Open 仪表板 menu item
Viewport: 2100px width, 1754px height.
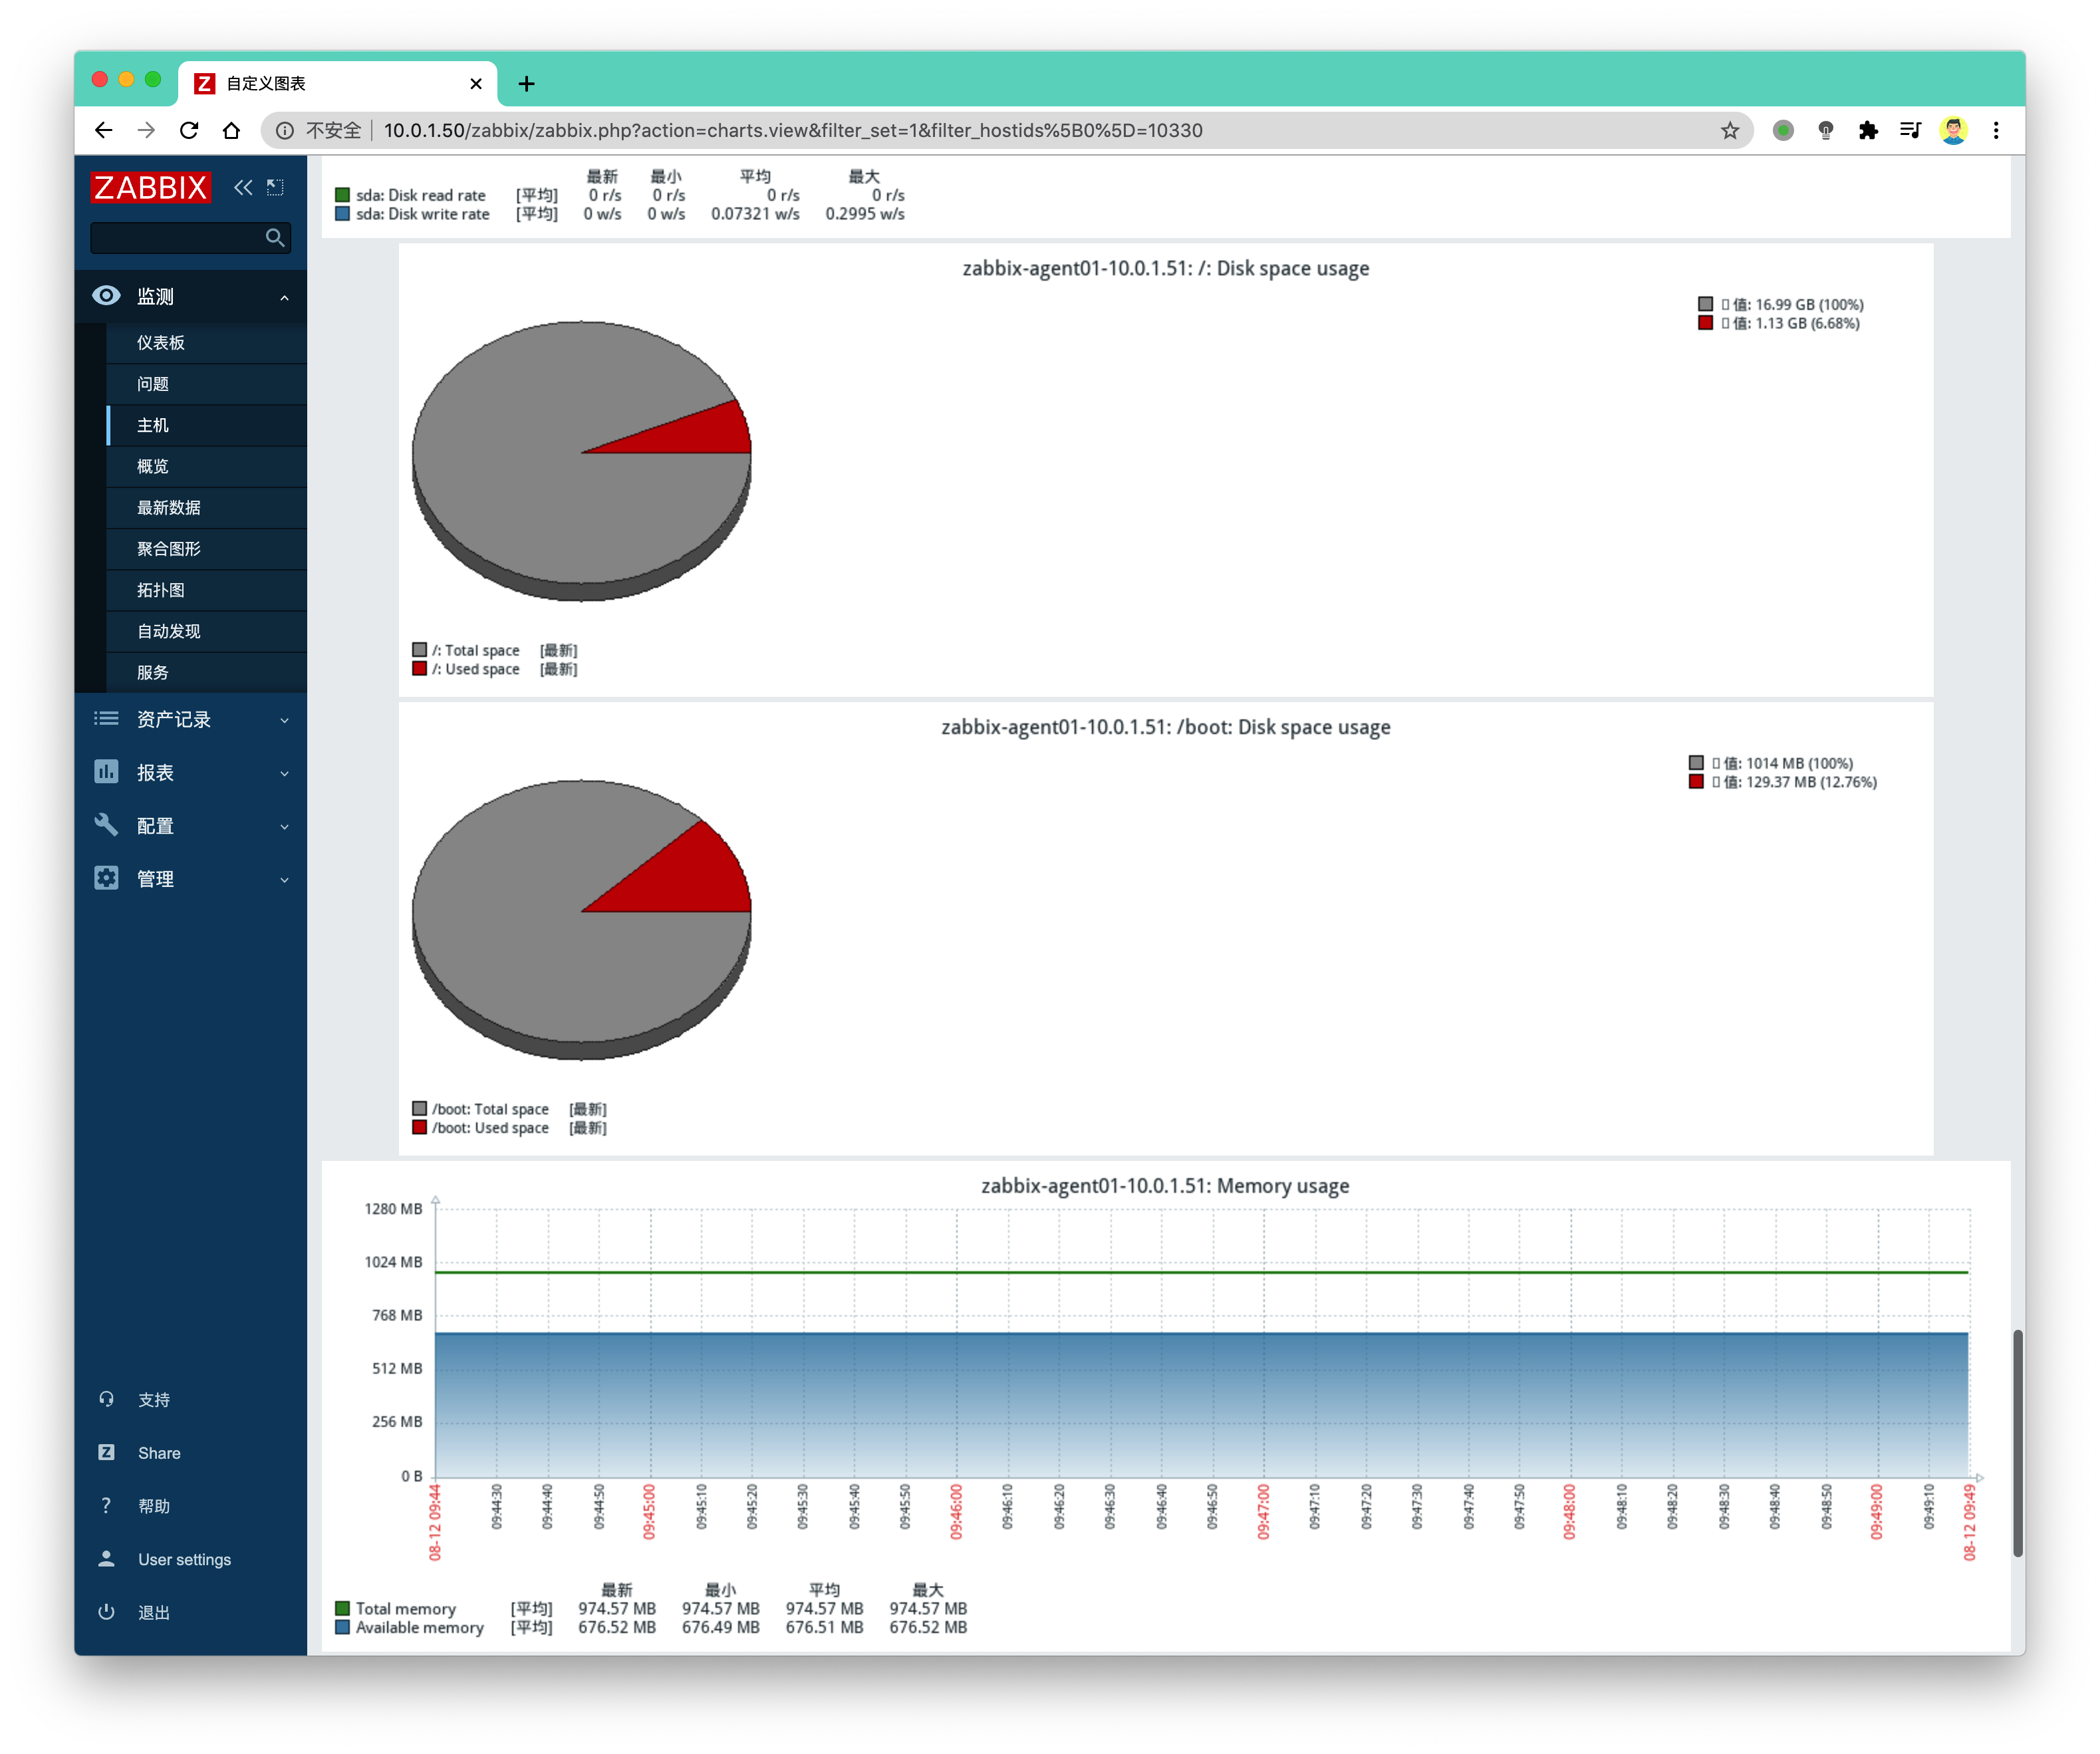tap(206, 343)
